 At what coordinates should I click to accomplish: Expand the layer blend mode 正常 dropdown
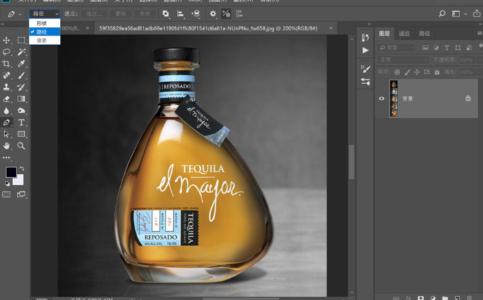point(404,60)
